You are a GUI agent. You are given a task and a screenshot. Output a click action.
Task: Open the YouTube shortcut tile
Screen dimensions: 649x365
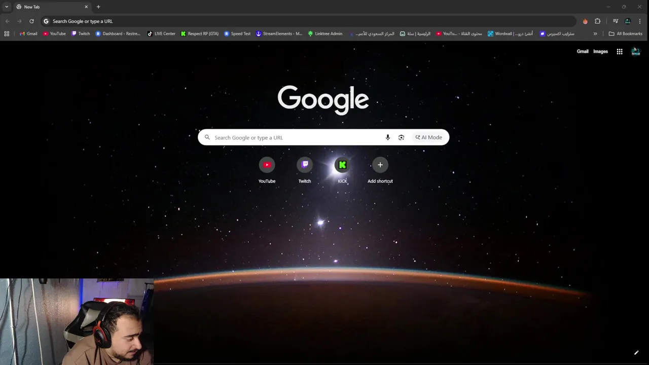(x=267, y=171)
